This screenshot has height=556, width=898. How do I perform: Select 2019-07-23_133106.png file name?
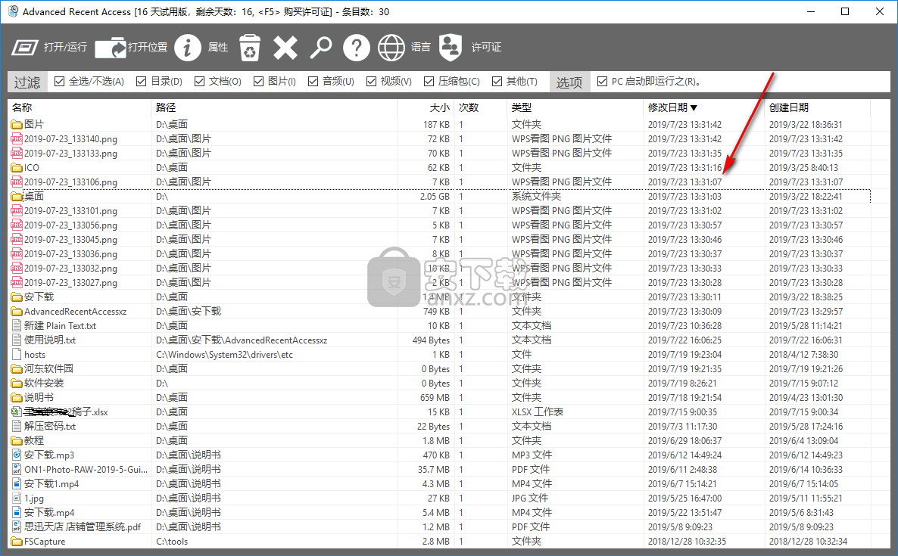coord(70,182)
